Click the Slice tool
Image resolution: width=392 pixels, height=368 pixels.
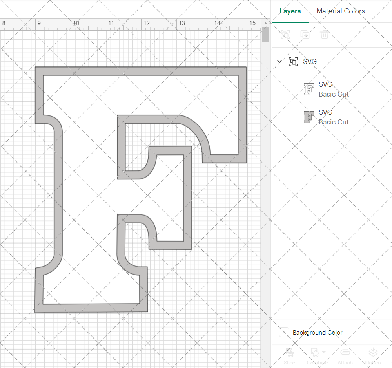pyautogui.click(x=290, y=356)
